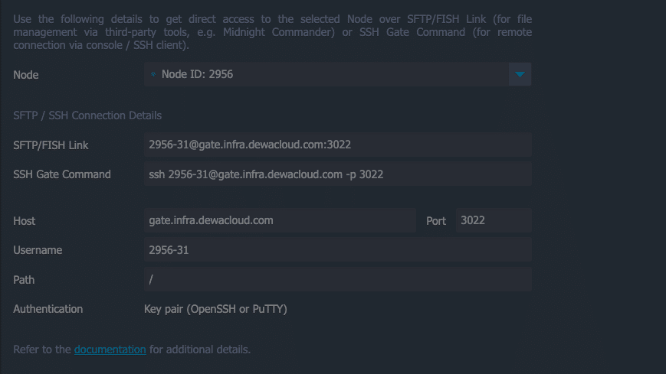Open the documentation link
The width and height of the screenshot is (666, 374).
[110, 350]
